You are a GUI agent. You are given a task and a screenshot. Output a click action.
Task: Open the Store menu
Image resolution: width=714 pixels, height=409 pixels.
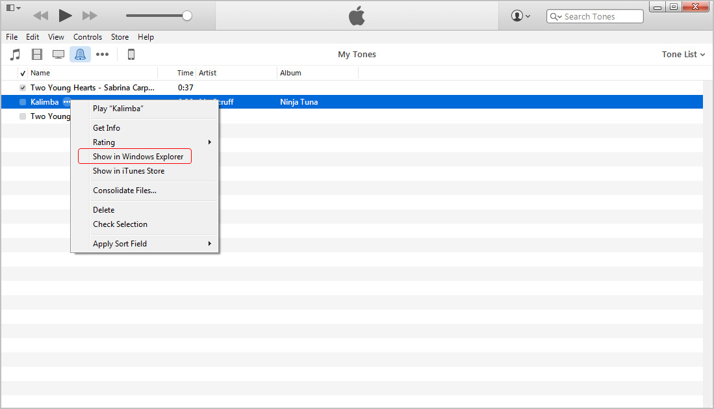[120, 37]
